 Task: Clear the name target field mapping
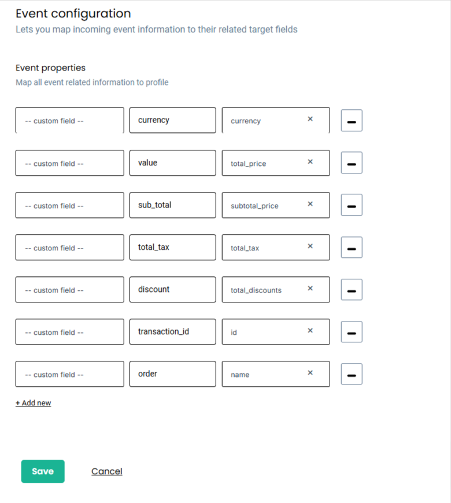[x=310, y=373]
